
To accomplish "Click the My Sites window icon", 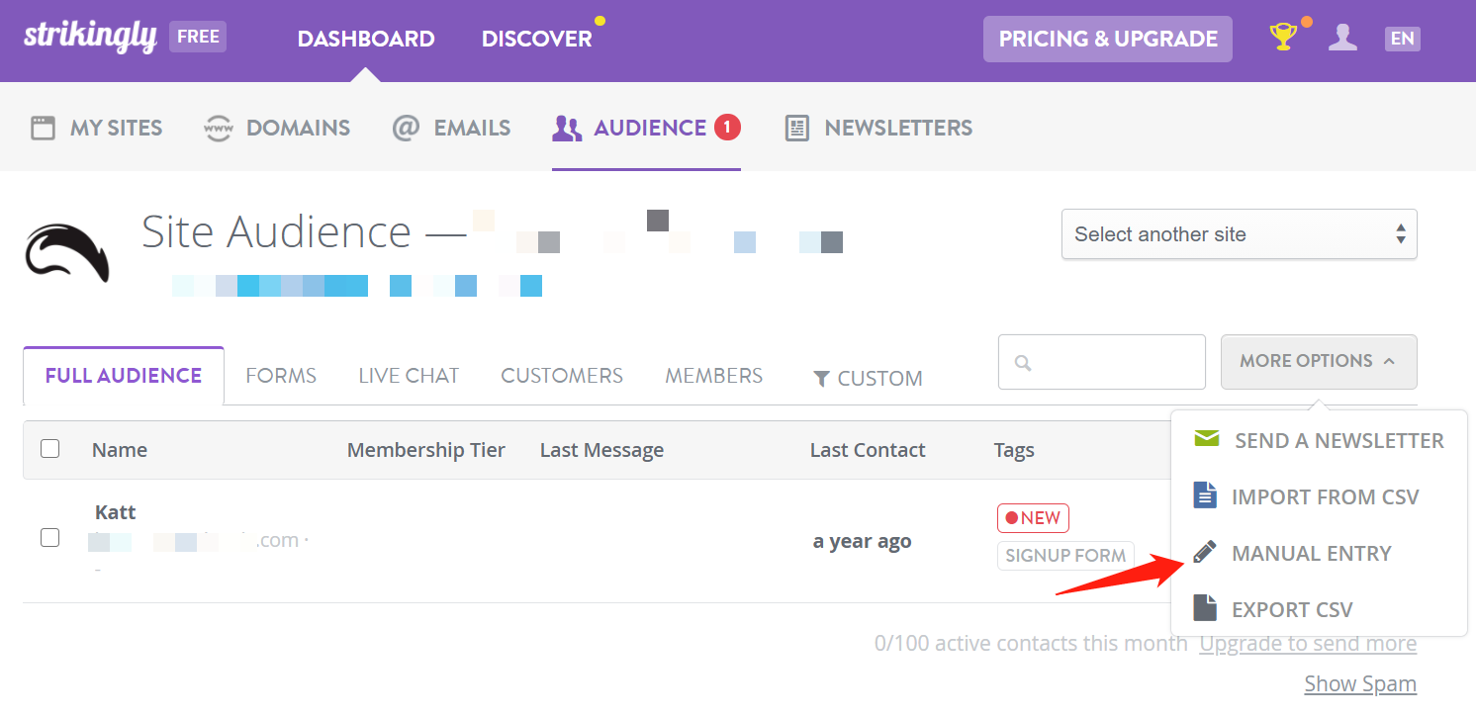I will pyautogui.click(x=43, y=128).
